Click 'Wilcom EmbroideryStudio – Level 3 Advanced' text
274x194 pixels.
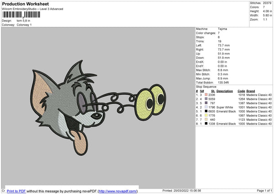pyautogui.click(x=32, y=9)
